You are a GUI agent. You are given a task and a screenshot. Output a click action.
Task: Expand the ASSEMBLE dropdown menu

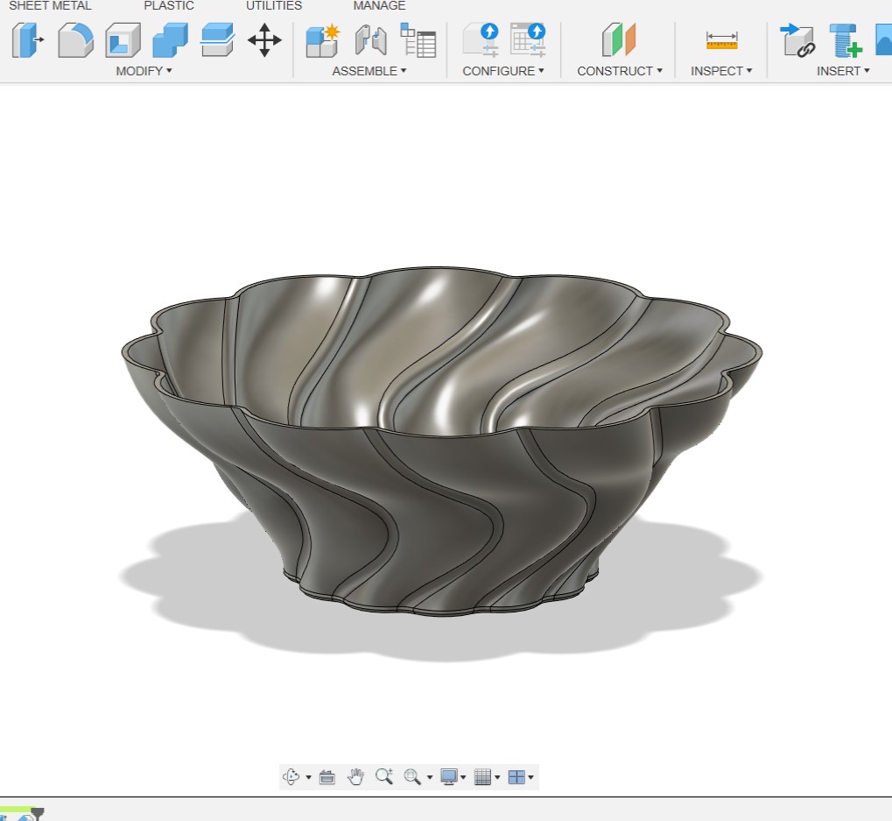click(x=369, y=71)
